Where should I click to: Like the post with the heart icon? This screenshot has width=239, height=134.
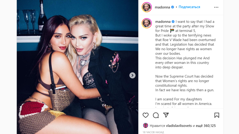click(146, 115)
